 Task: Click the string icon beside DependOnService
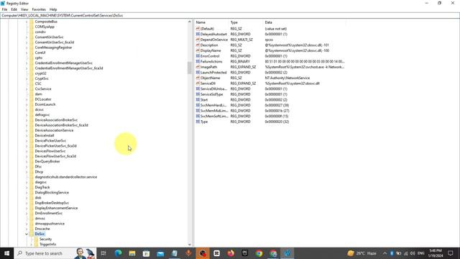tap(198, 40)
